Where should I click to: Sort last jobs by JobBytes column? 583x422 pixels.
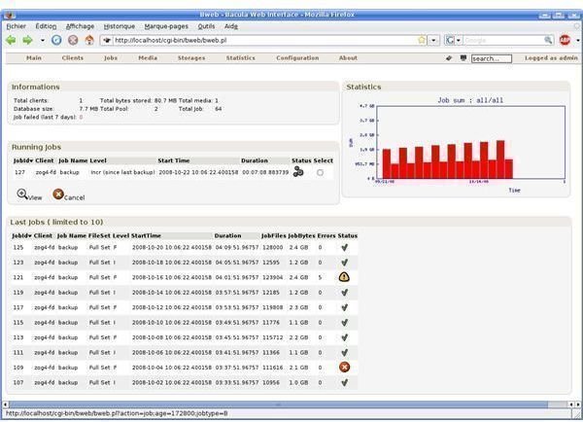click(301, 235)
